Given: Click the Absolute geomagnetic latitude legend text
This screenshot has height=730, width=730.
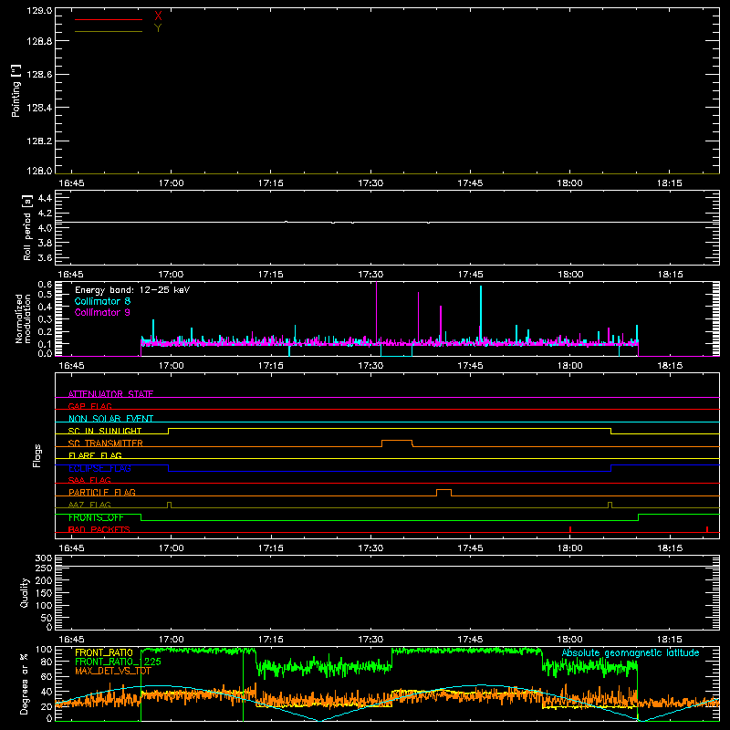Looking at the screenshot, I should click(x=631, y=652).
